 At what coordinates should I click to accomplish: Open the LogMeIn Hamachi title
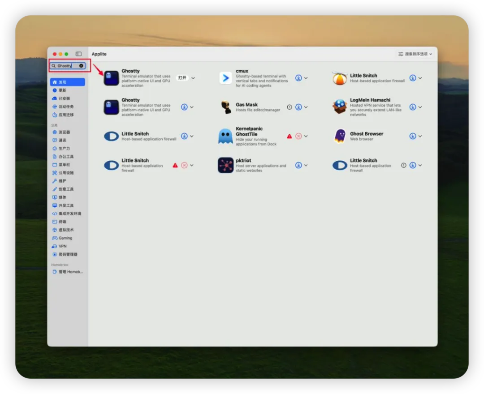click(x=370, y=100)
